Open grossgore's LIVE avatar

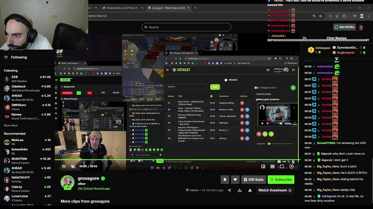click(67, 183)
